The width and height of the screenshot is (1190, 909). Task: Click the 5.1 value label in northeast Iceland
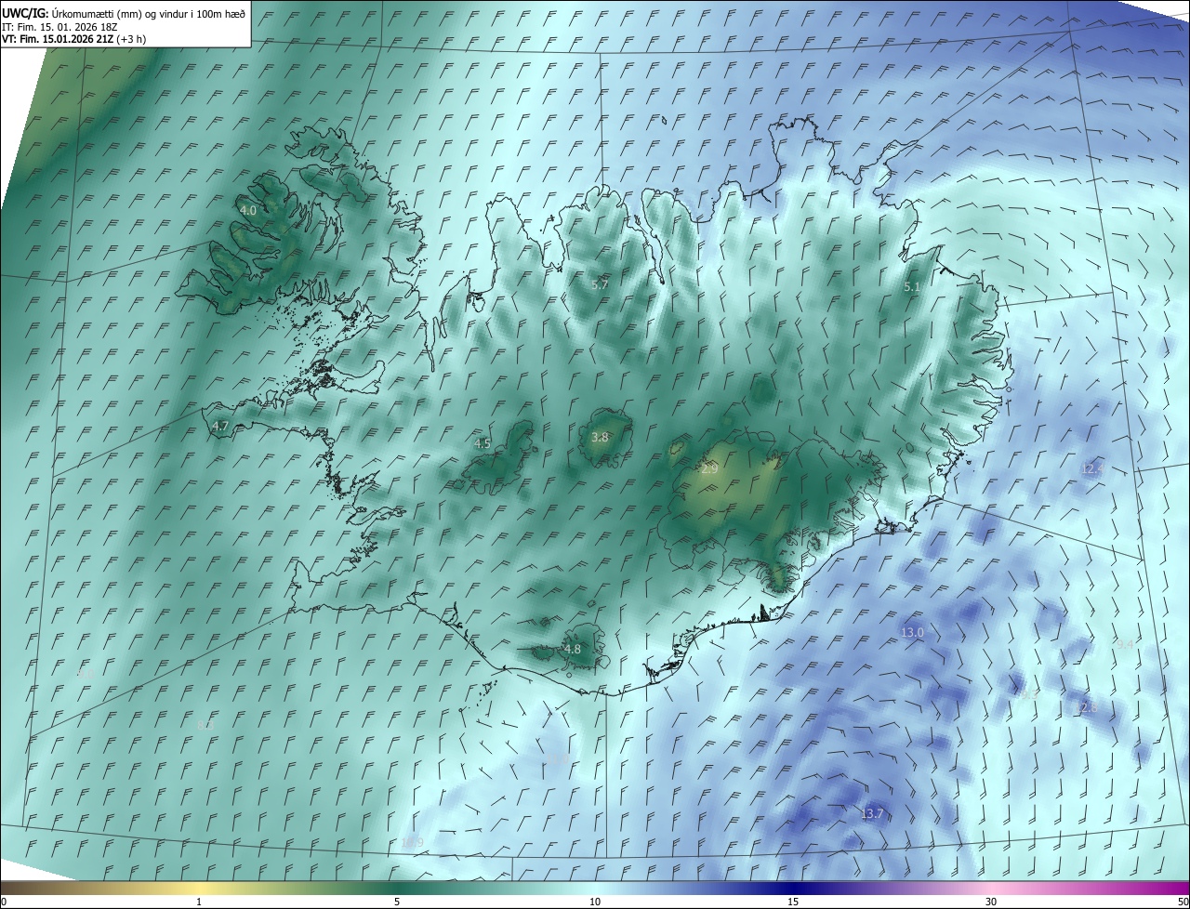(912, 288)
